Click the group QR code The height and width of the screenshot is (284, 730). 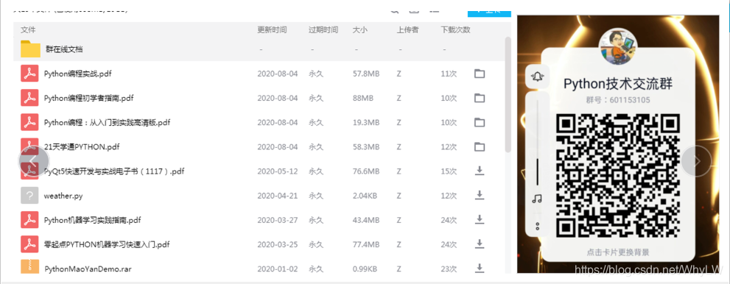pyautogui.click(x=618, y=175)
